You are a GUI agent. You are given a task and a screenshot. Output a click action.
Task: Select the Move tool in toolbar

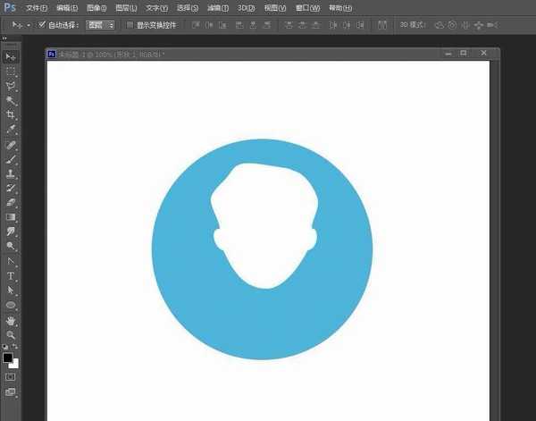click(x=11, y=56)
